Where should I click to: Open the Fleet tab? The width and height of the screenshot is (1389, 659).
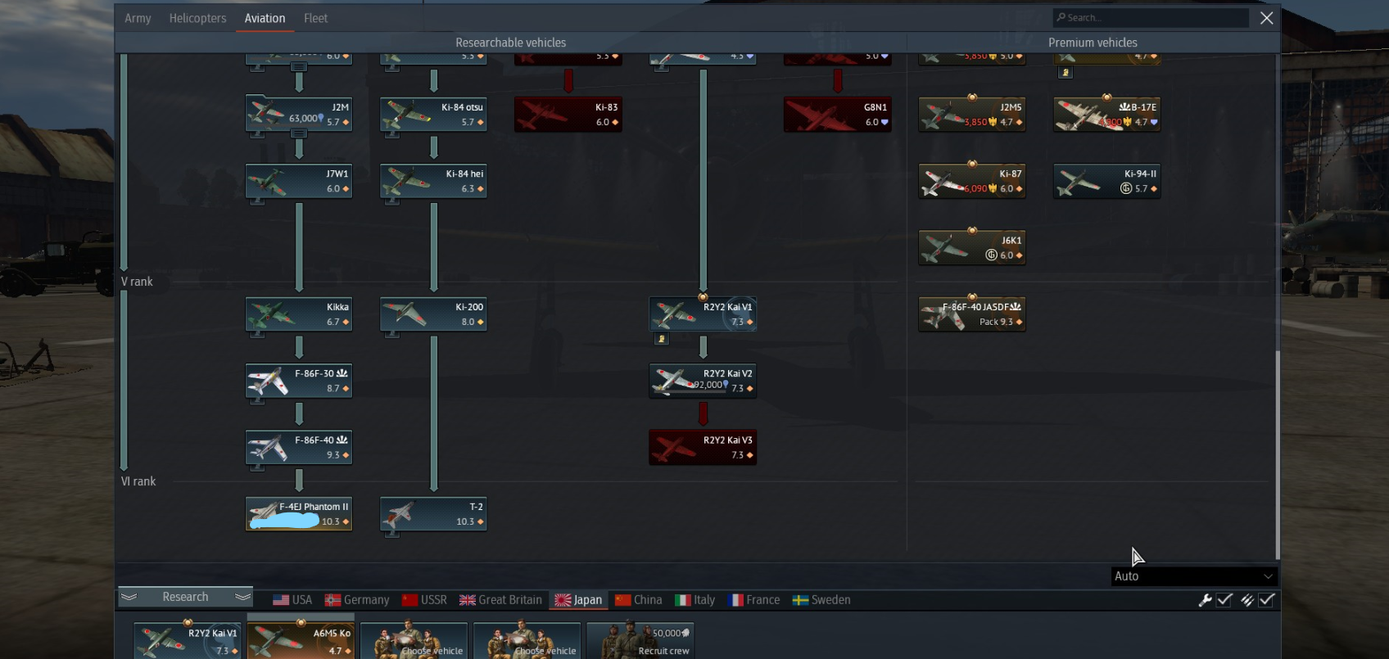coord(315,18)
